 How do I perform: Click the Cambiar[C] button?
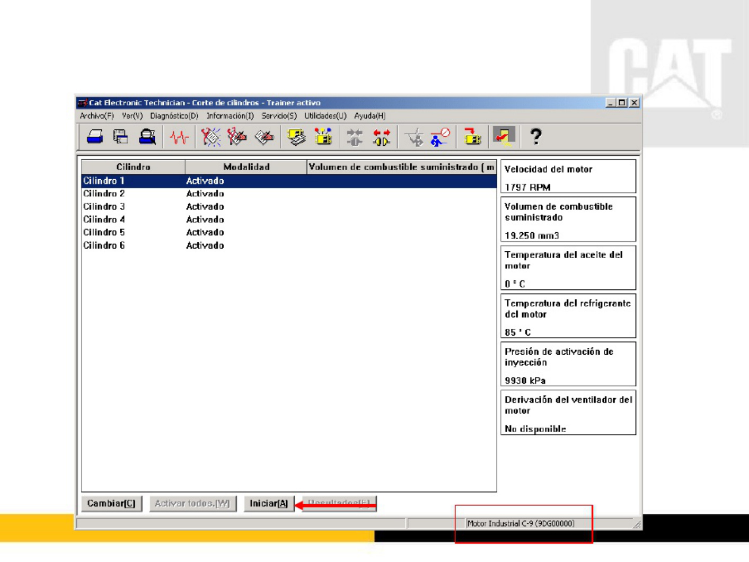111,503
